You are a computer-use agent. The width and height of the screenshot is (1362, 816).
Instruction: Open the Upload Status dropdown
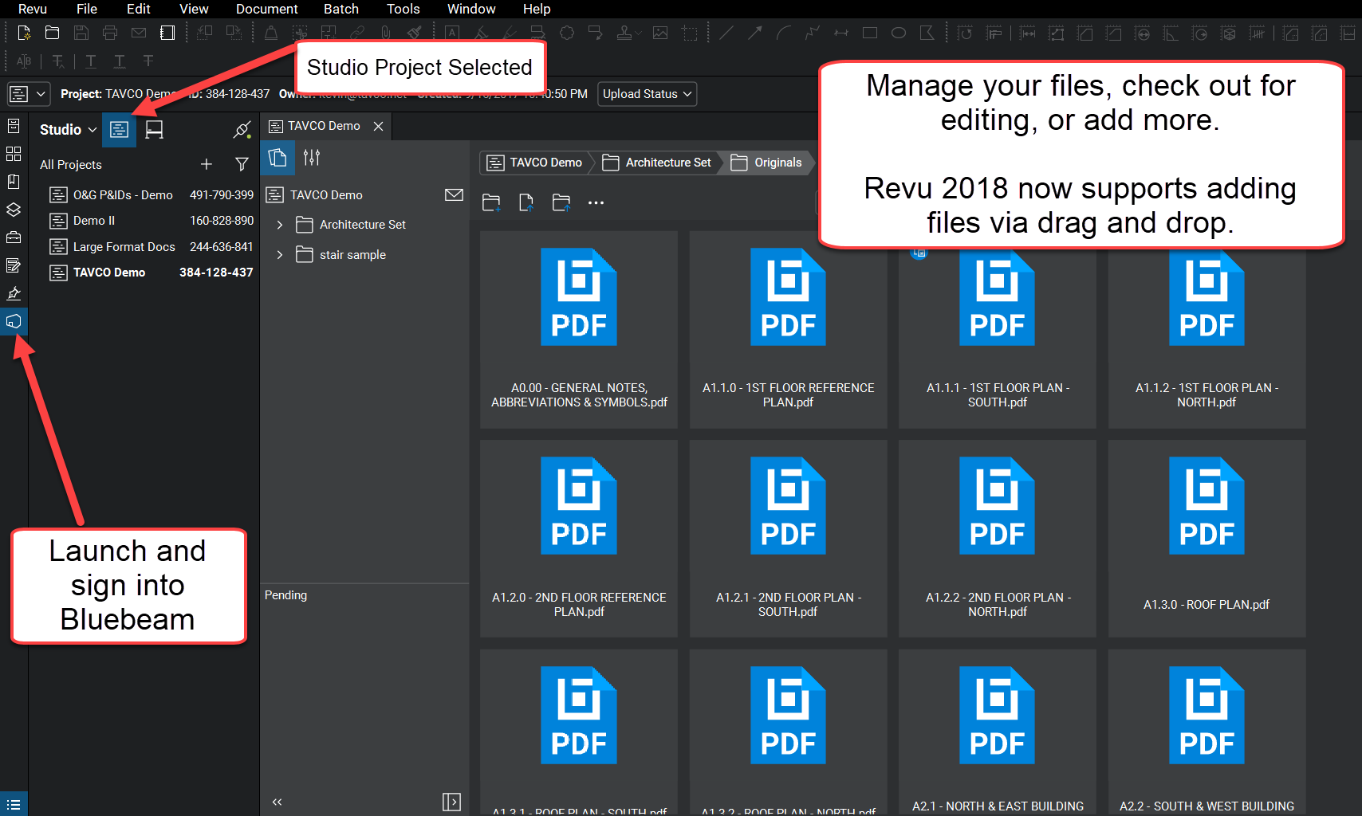coord(646,93)
